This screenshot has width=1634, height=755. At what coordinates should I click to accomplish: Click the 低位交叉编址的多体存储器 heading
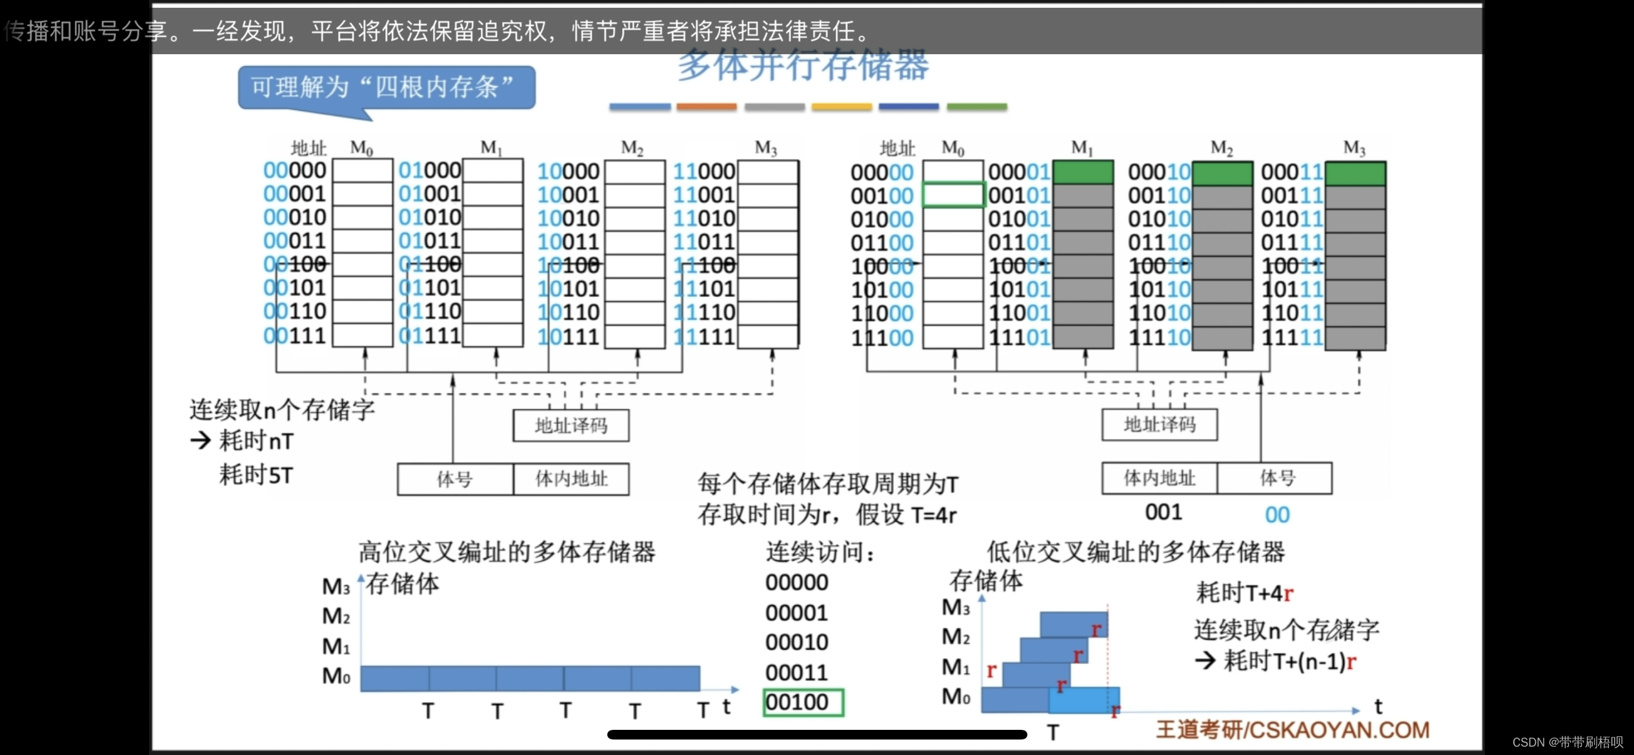click(1135, 552)
